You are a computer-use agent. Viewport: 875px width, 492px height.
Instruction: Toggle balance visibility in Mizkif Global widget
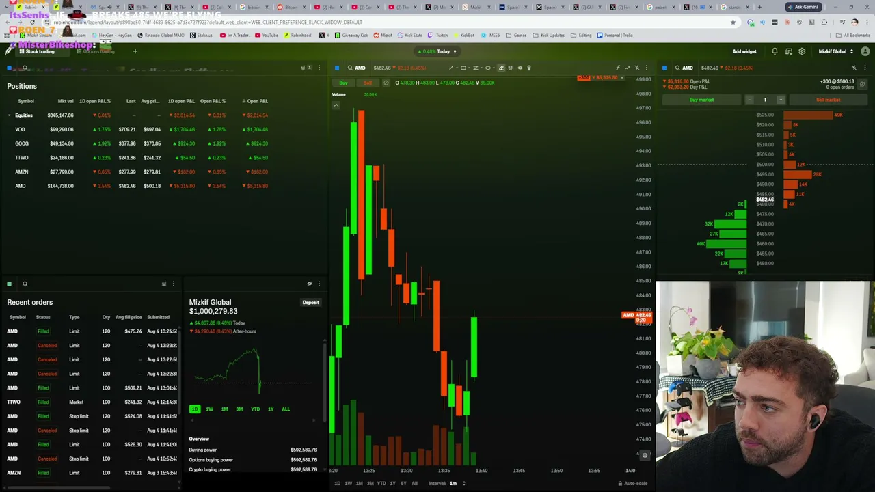pyautogui.click(x=310, y=284)
